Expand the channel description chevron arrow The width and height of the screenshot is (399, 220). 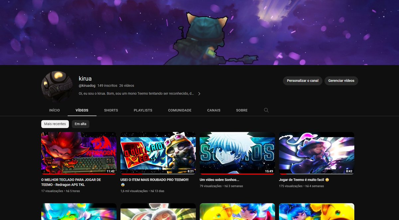(199, 94)
